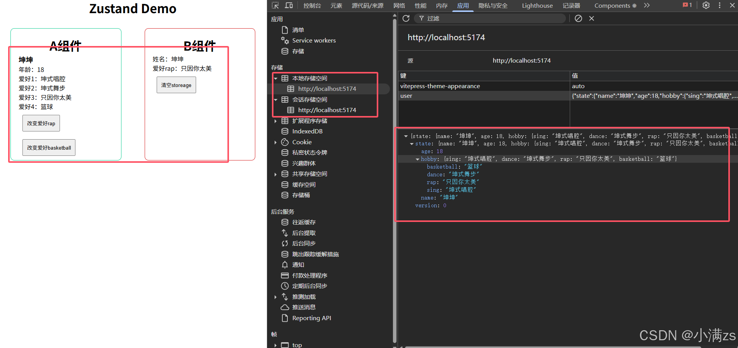Click the 值 column header
The width and height of the screenshot is (738, 348).
[x=654, y=76]
